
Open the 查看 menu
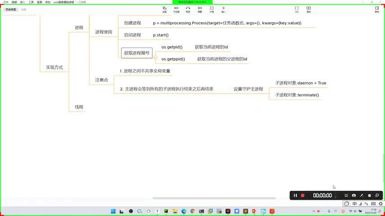(x=39, y=2)
